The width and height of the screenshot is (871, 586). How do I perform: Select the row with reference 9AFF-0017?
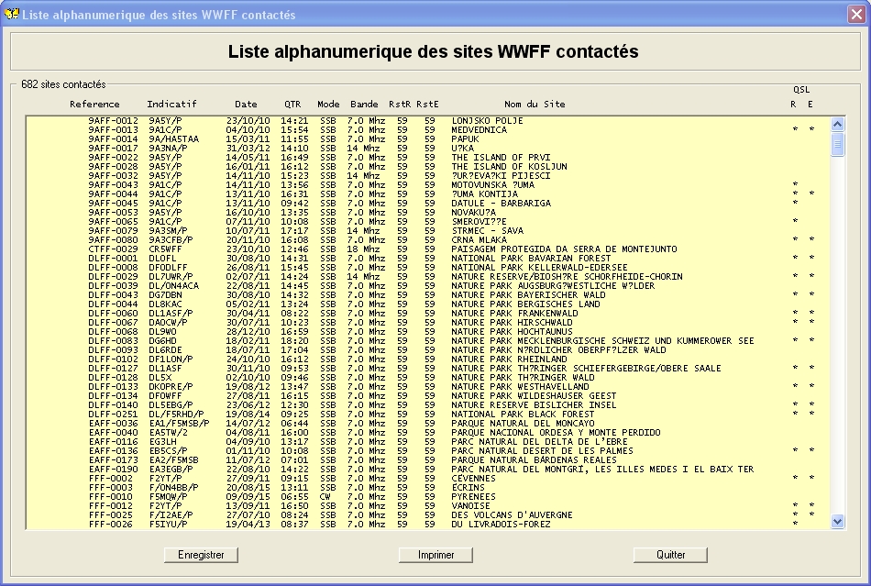(428, 149)
